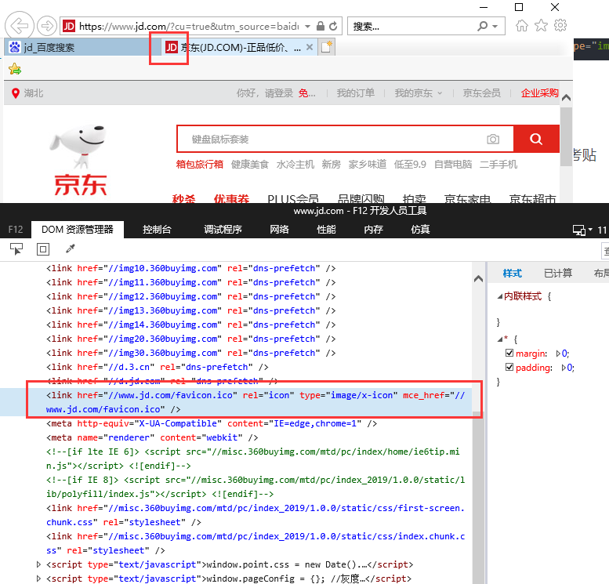Collapse the 内联样式 style rule

(x=500, y=296)
